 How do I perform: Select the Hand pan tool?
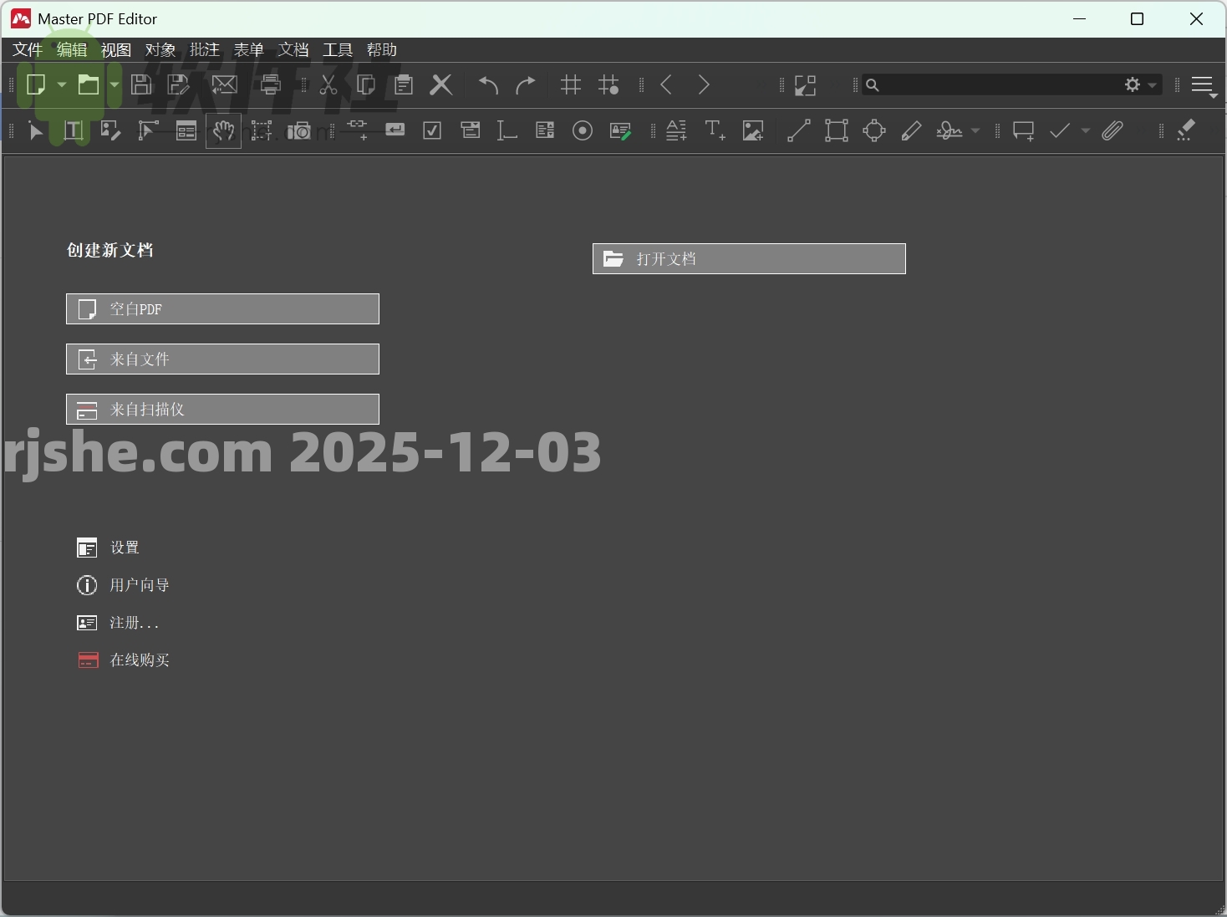[223, 130]
